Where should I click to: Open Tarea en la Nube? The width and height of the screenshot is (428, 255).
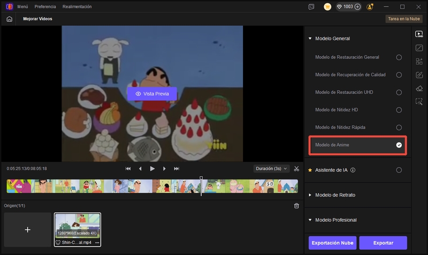(x=404, y=19)
